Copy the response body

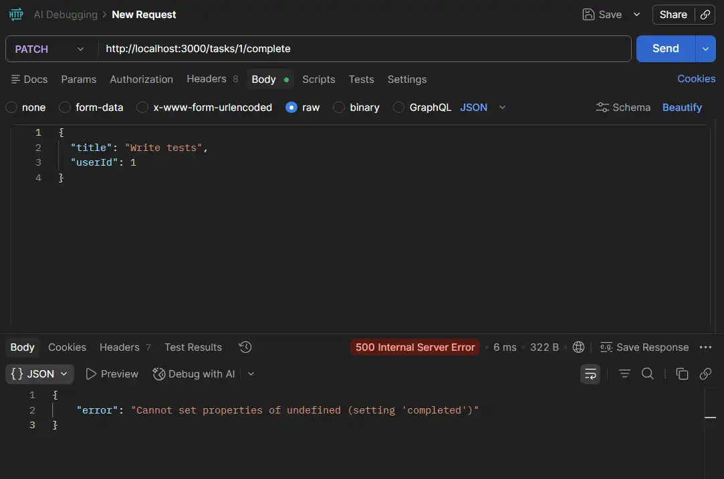click(x=682, y=374)
